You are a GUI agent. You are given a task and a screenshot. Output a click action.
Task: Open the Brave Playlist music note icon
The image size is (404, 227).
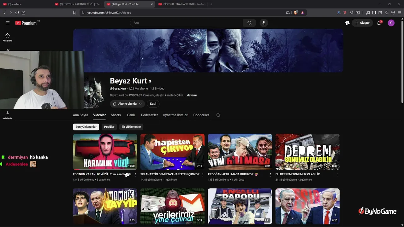point(368,13)
